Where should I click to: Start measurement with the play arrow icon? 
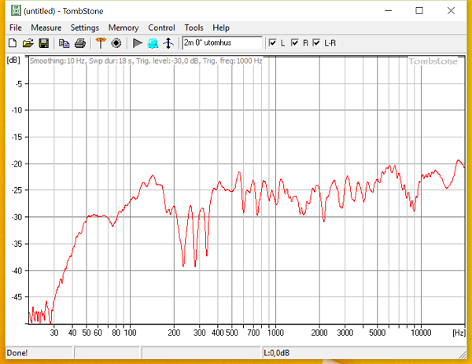(x=138, y=43)
